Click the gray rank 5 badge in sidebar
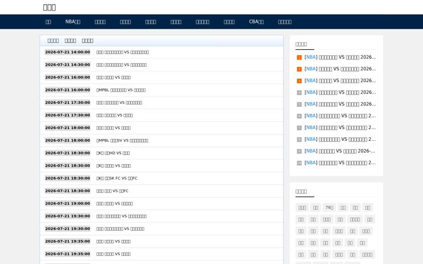The width and height of the screenshot is (423, 264). coord(299,104)
